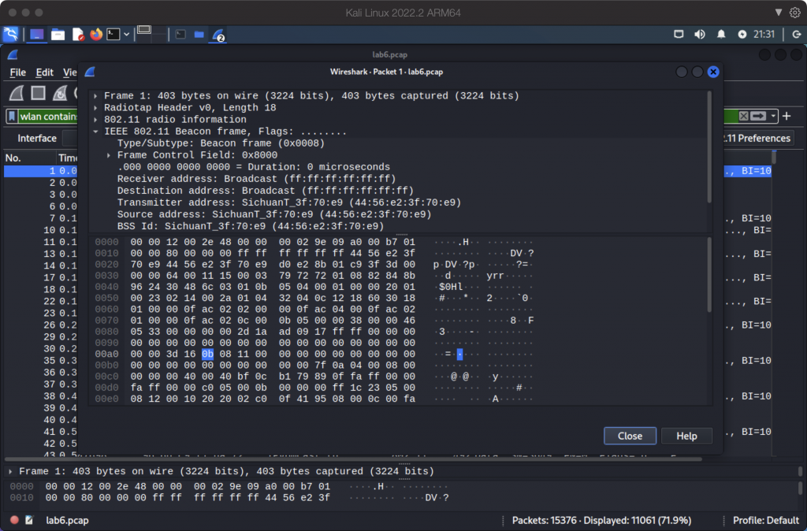Expand Frame 1 in main window details pane
The image size is (807, 531).
click(10, 471)
